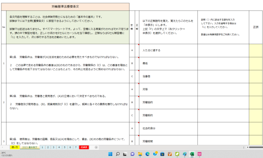Screen dimensions: 263x158
Task: Select the 第3条 article text cell
Action: point(68,134)
